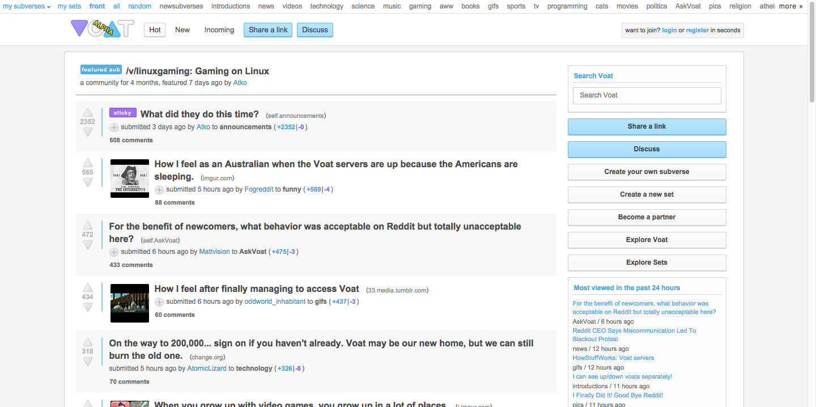Open thumbnail of "finally managing to access Voat" post
816x407 pixels.
click(x=130, y=303)
